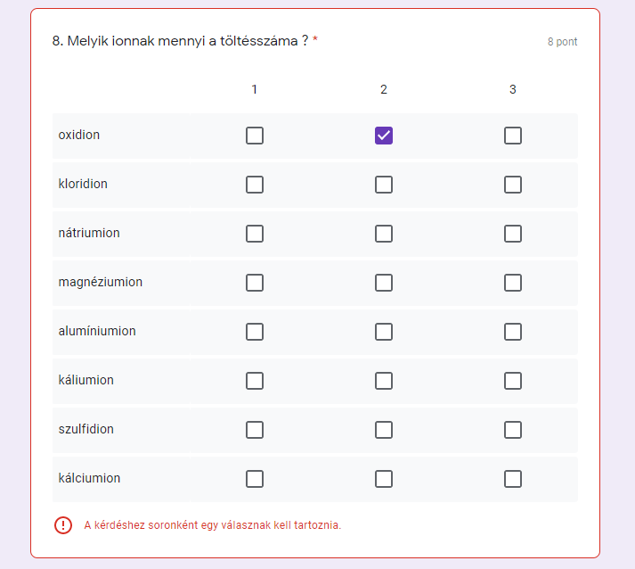Mark kálciumion as charge 2
Screen dimensions: 635x569
384,479
